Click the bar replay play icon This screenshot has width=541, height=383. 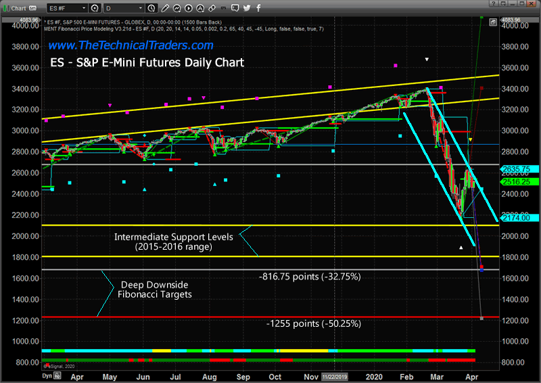point(189,8)
